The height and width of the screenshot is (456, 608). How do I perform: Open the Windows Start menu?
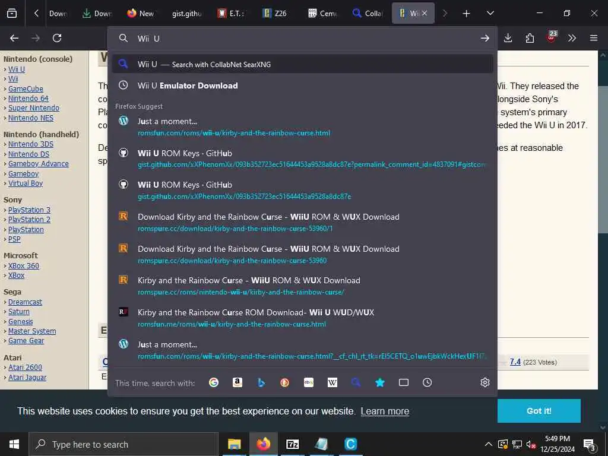[14, 444]
